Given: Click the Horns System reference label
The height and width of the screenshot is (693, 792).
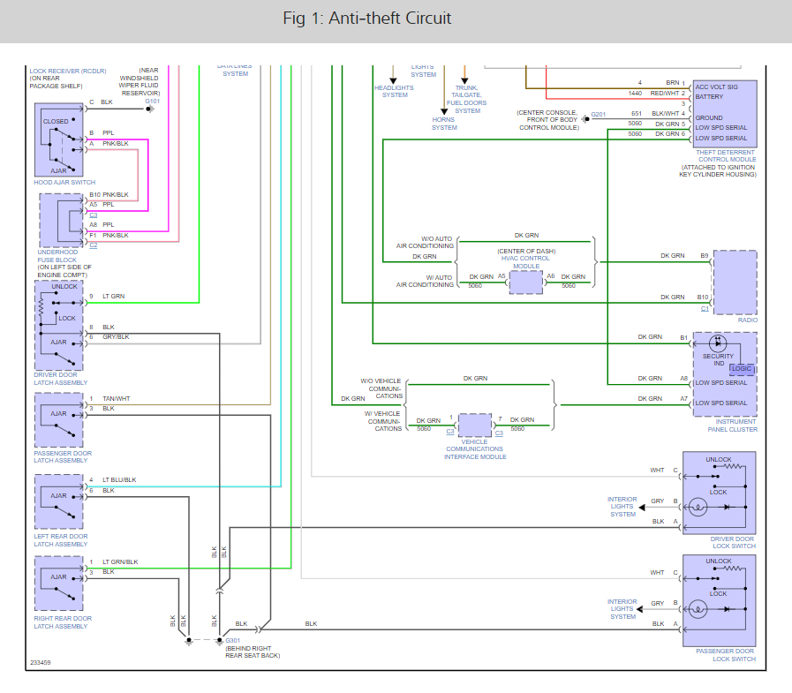Looking at the screenshot, I should [444, 123].
